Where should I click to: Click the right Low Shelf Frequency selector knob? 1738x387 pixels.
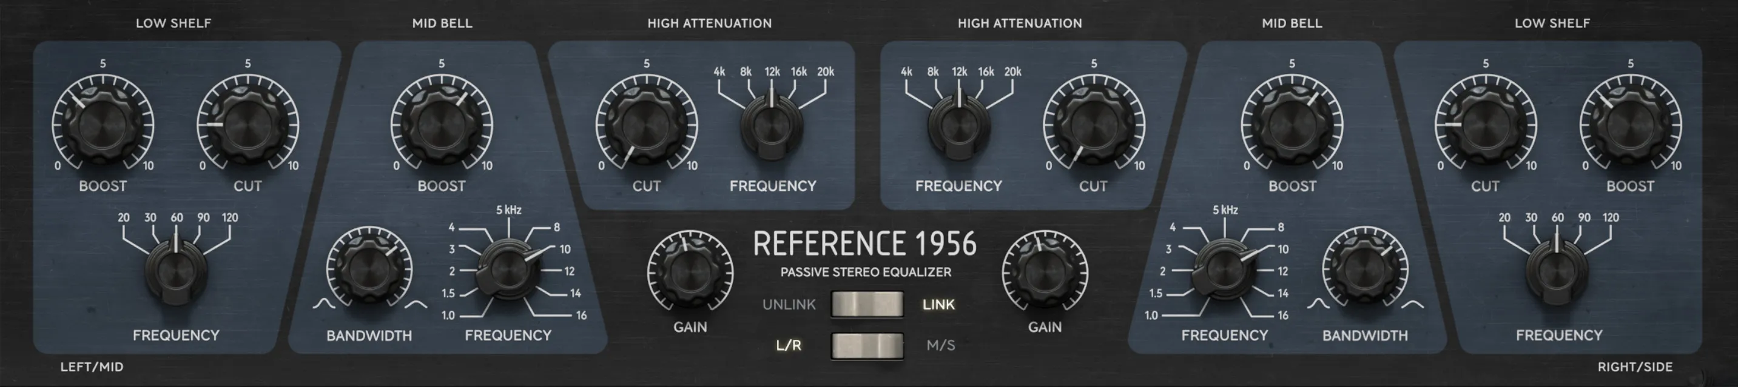[x=1557, y=273]
